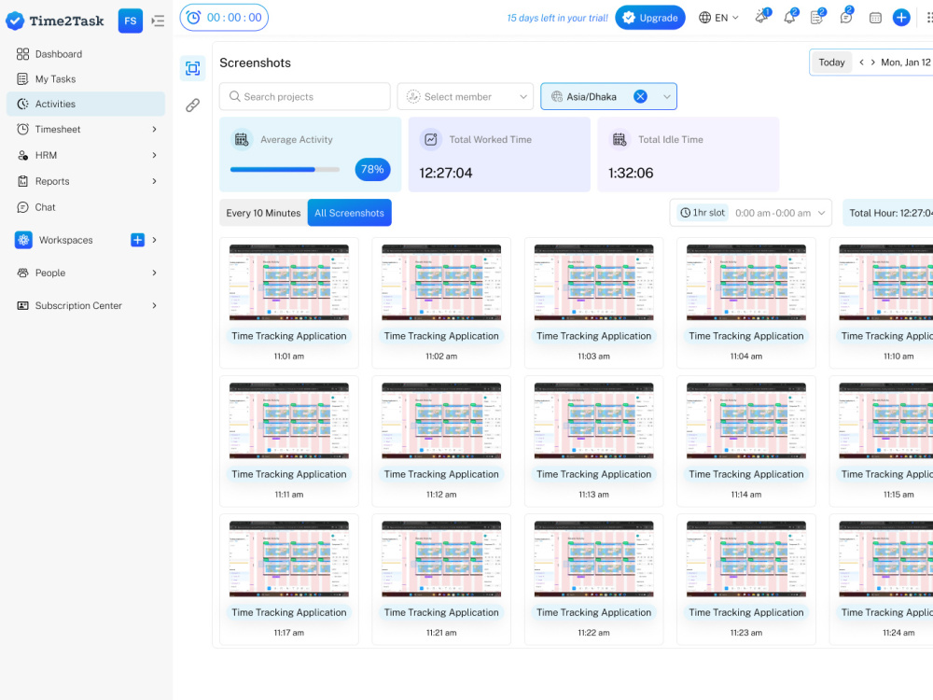Start the 00:00:00 timer
Image resolution: width=933 pixels, height=700 pixels.
click(224, 18)
